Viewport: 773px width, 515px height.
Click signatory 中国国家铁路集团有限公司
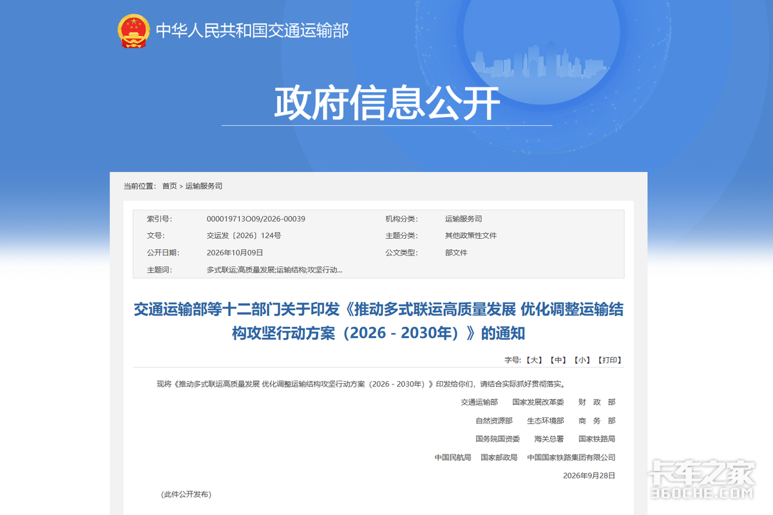point(571,458)
